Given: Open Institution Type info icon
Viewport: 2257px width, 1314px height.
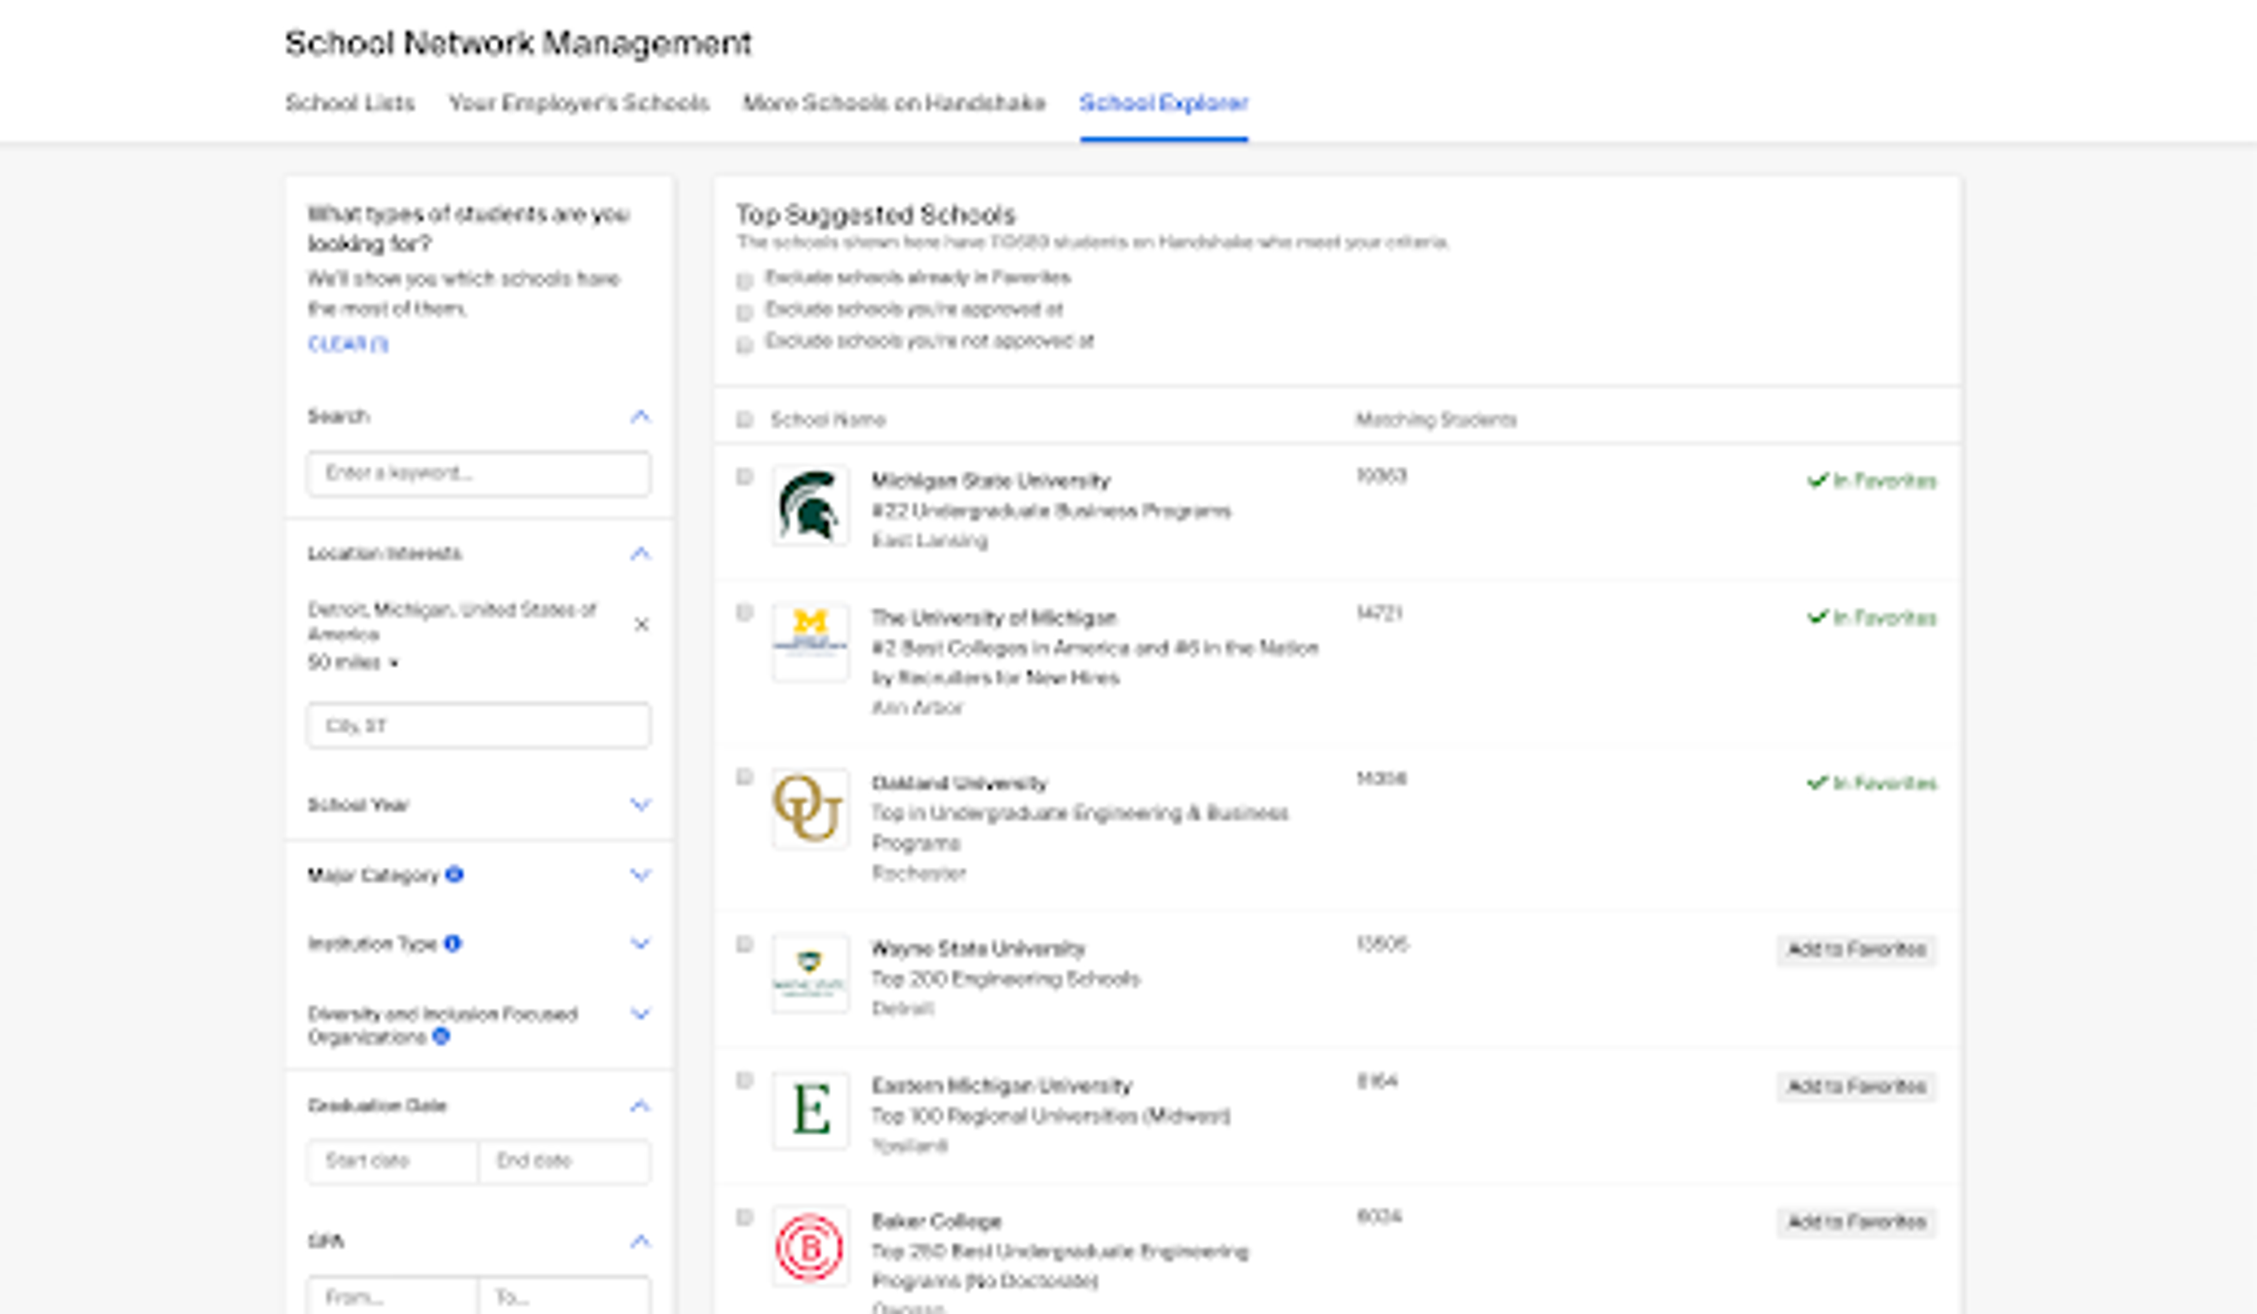Looking at the screenshot, I should coord(453,943).
